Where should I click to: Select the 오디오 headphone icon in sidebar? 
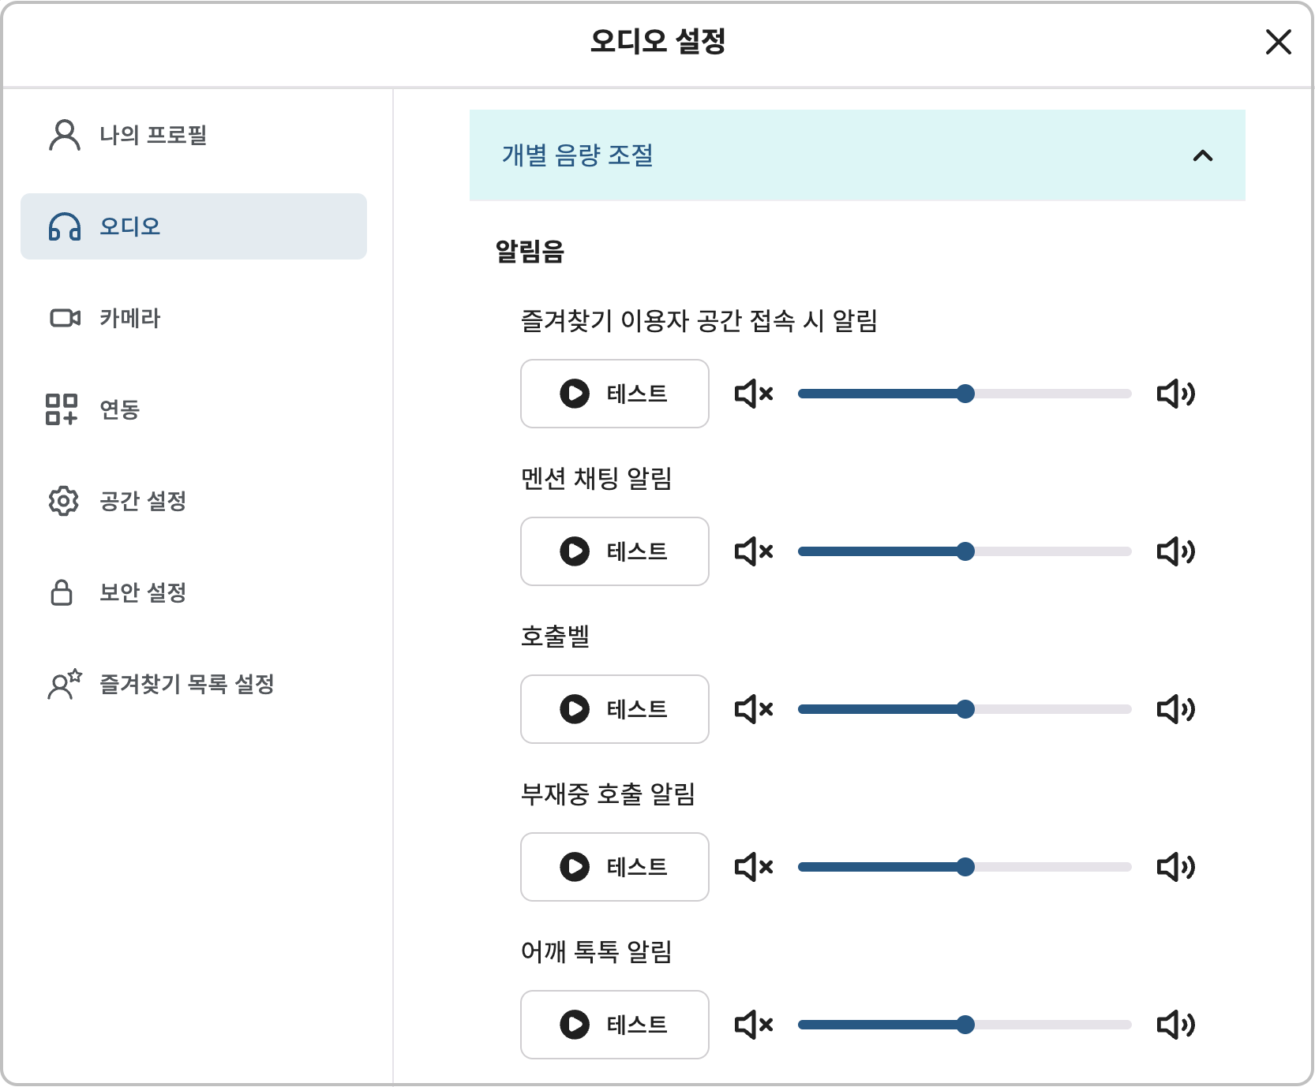coord(64,226)
